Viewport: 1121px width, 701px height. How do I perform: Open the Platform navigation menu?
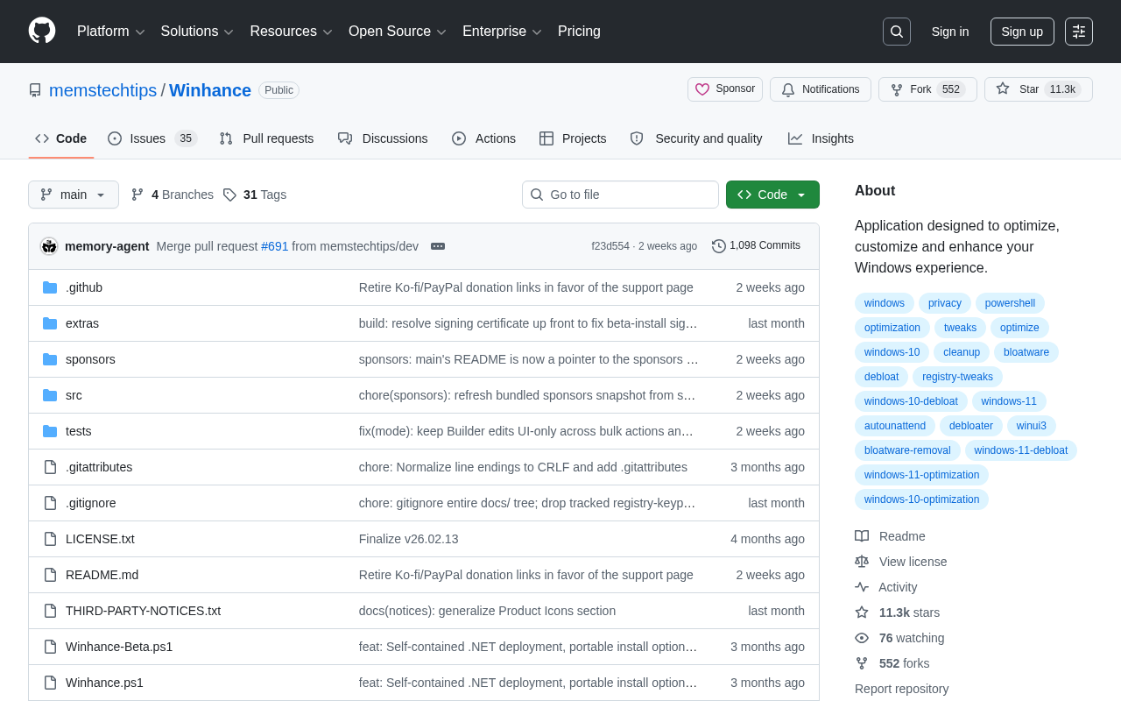pyautogui.click(x=111, y=32)
